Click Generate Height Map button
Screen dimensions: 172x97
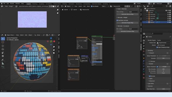[127, 23]
